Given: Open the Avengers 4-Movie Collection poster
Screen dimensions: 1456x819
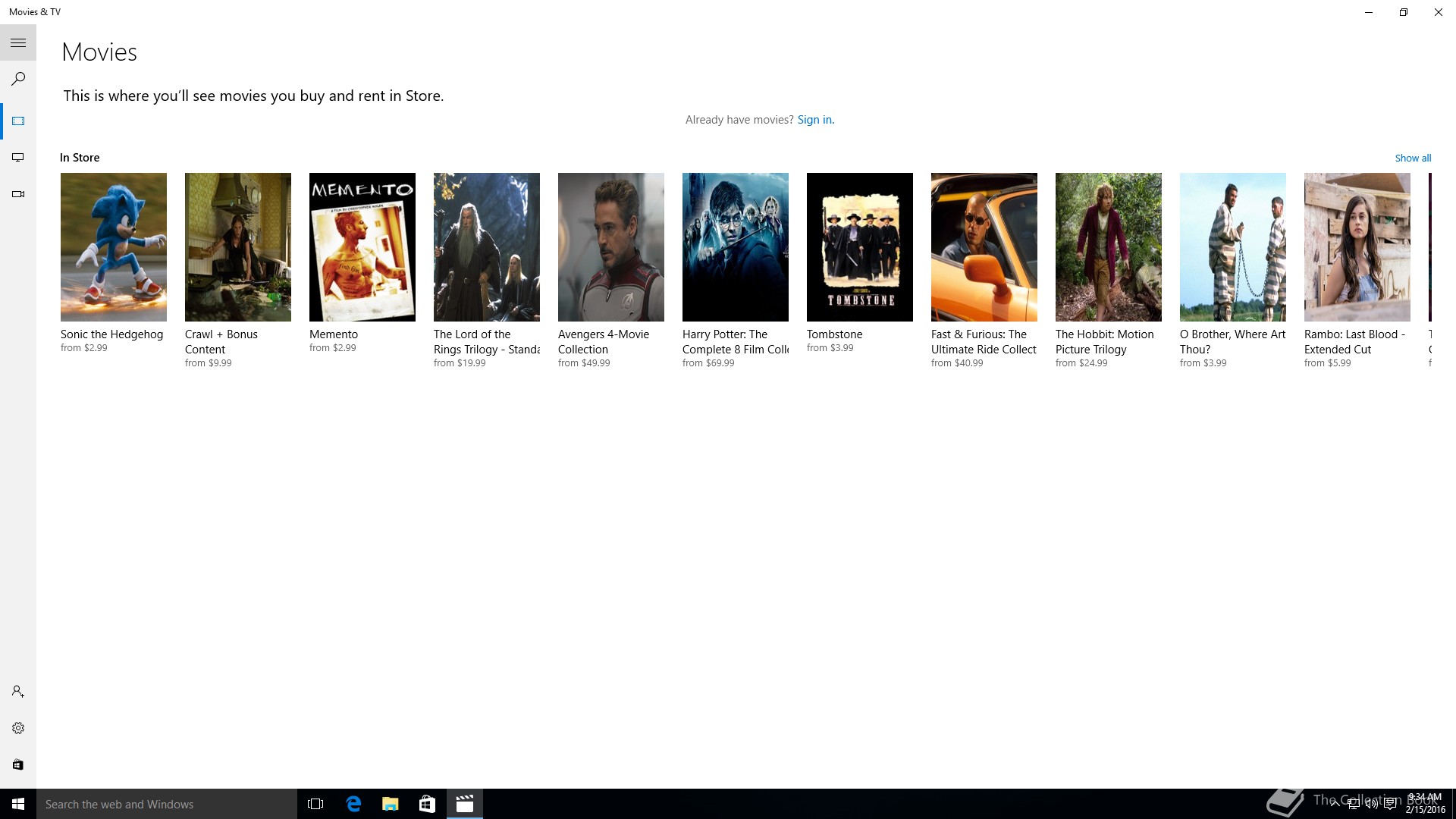Looking at the screenshot, I should click(x=611, y=247).
